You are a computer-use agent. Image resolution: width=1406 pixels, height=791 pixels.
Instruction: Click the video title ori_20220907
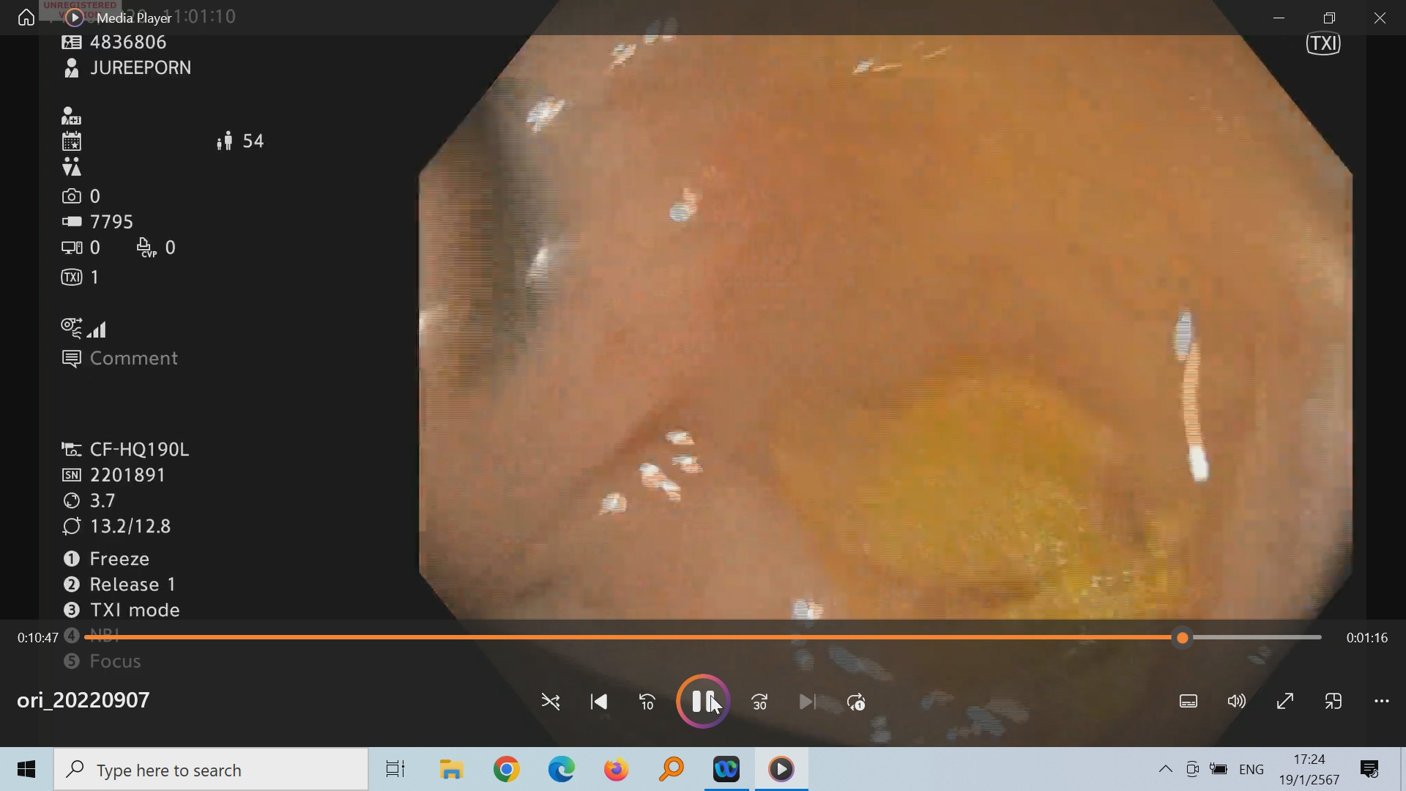83,700
